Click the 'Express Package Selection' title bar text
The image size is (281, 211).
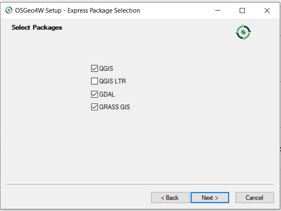(104, 11)
